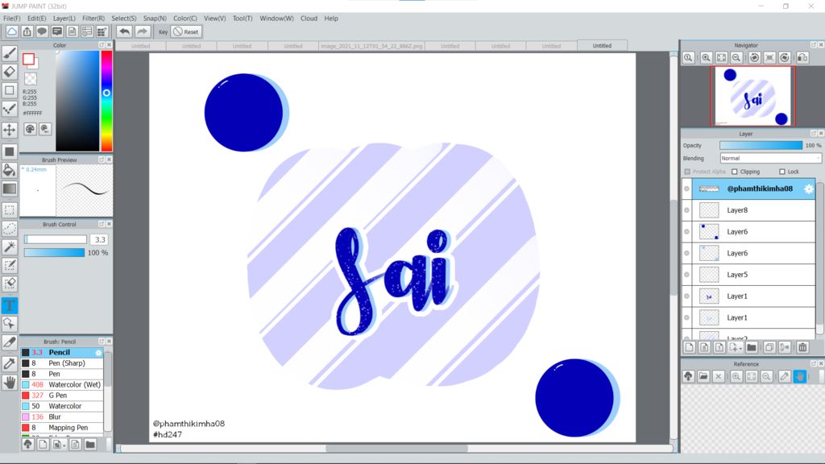825x464 pixels.
Task: Select the Gradient tool
Action: coord(10,188)
